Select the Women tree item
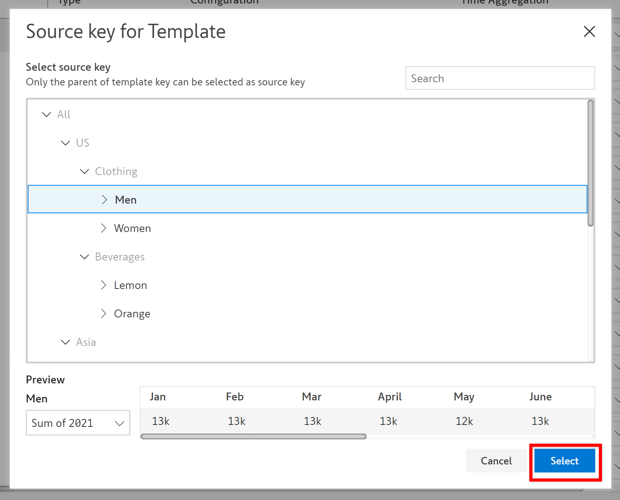The image size is (620, 500). click(x=132, y=228)
